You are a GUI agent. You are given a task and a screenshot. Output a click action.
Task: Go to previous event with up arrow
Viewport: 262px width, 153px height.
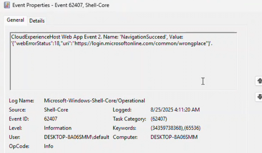(x=259, y=81)
